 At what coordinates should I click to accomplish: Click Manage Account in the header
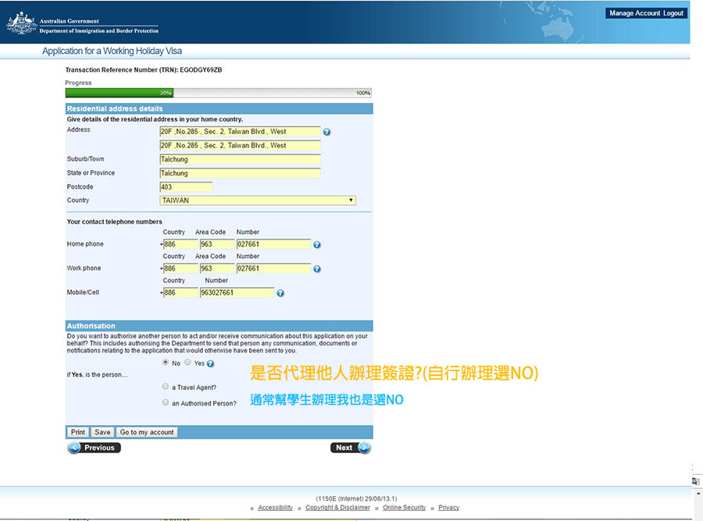pos(633,13)
